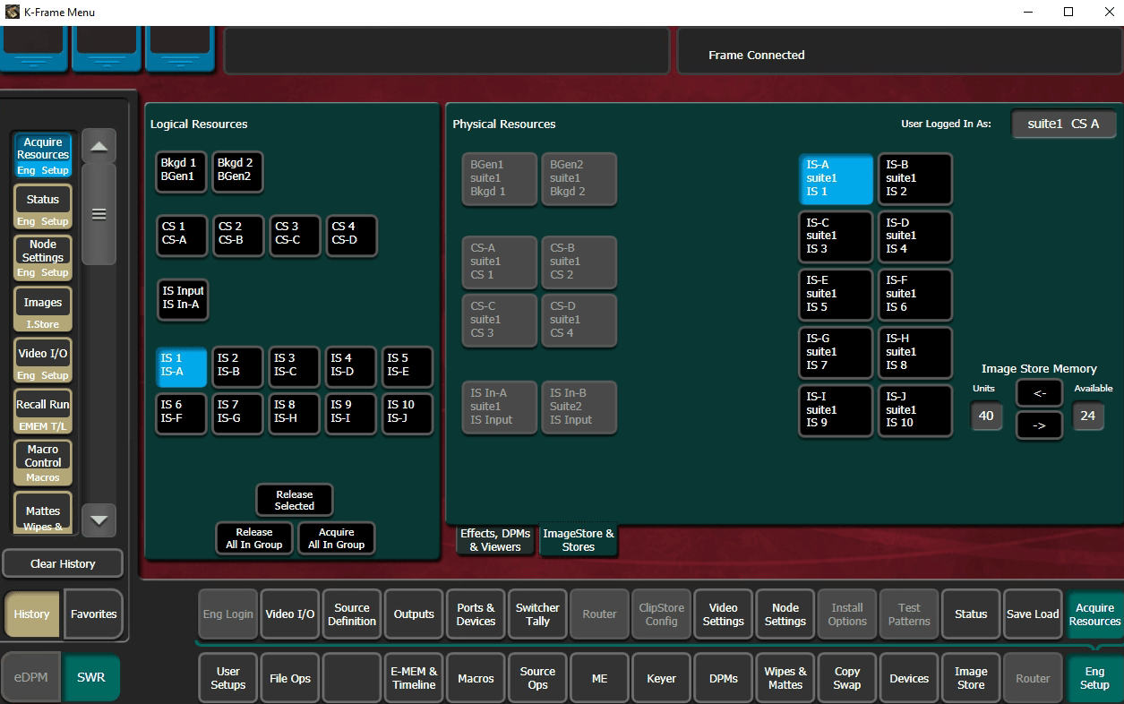Select CS 4 CS-D logical resource

[x=351, y=236]
